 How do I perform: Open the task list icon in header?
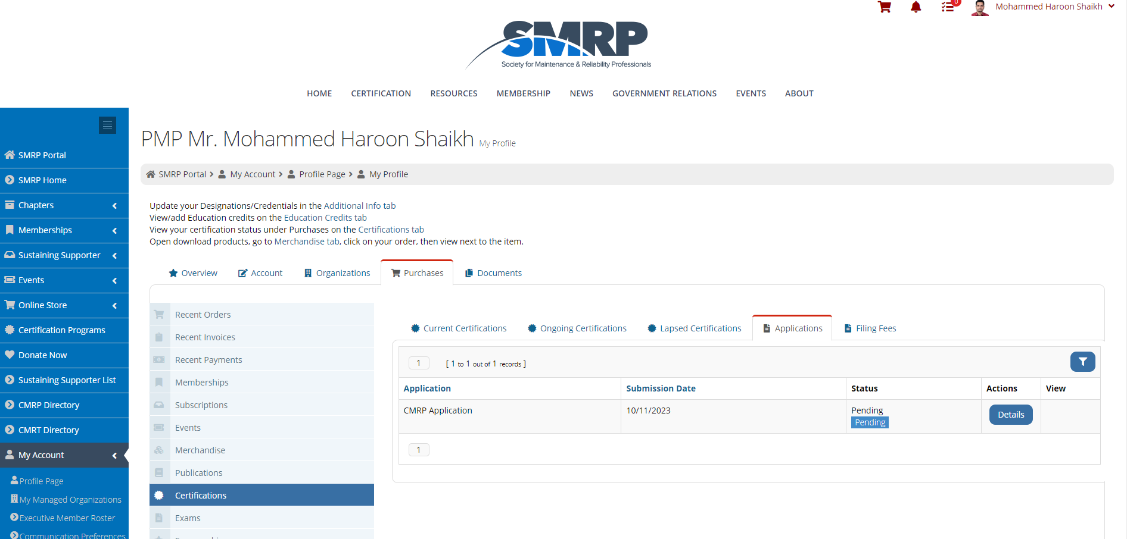(x=948, y=7)
